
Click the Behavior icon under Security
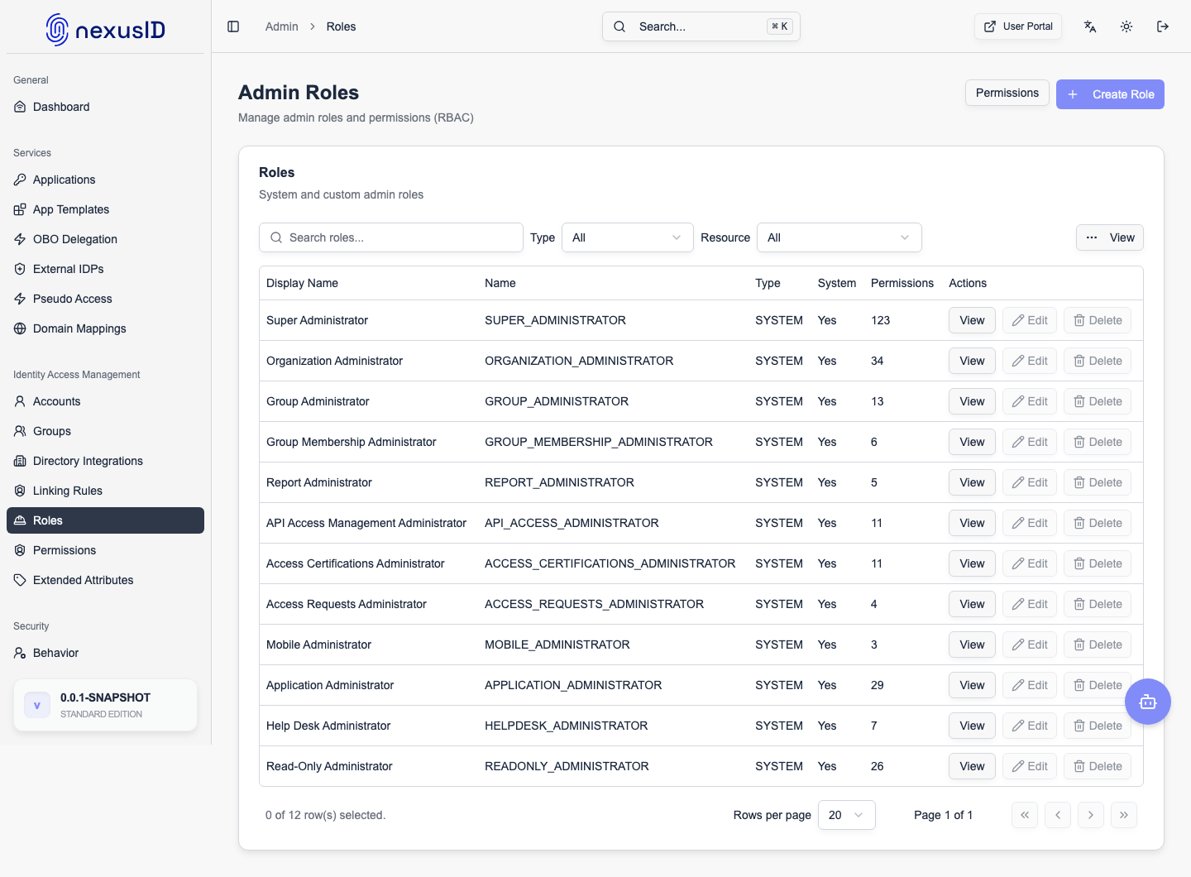click(x=20, y=653)
